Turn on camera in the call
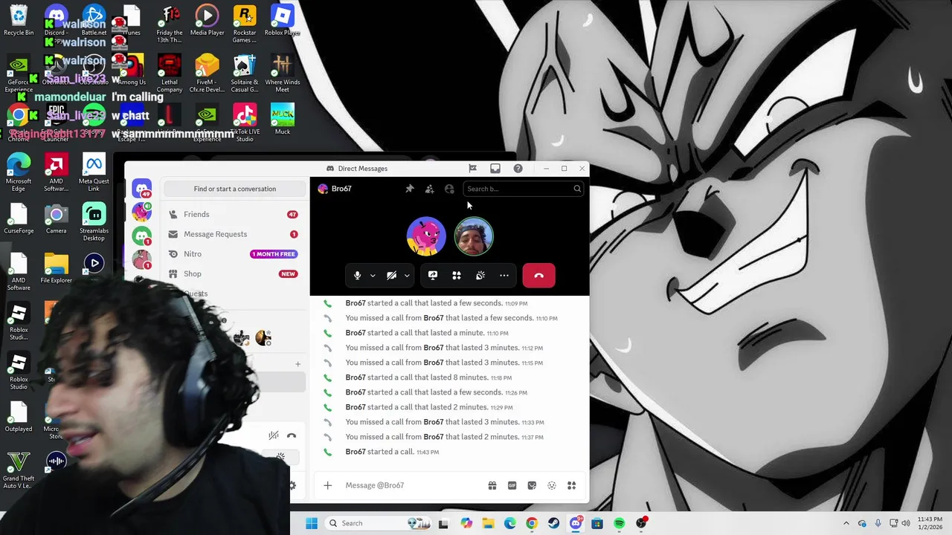952x535 pixels. [391, 276]
